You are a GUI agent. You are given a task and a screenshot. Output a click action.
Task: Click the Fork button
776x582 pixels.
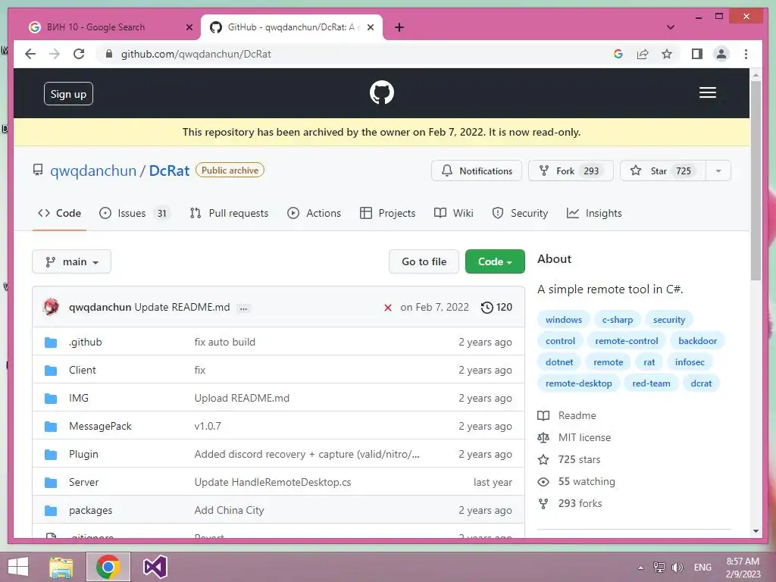[x=571, y=171]
